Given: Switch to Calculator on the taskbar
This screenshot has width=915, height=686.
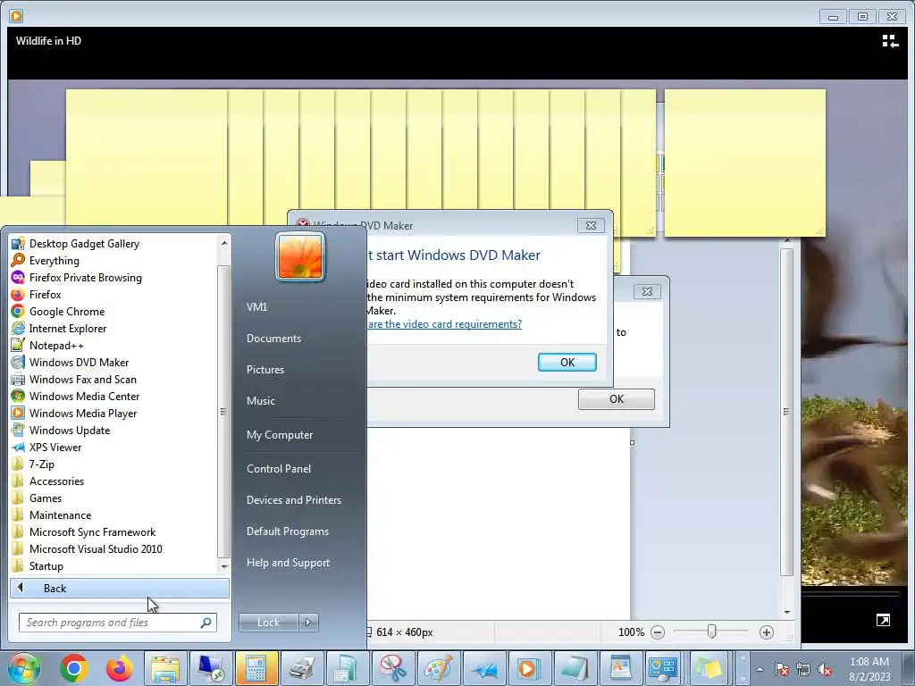Looking at the screenshot, I should point(256,668).
